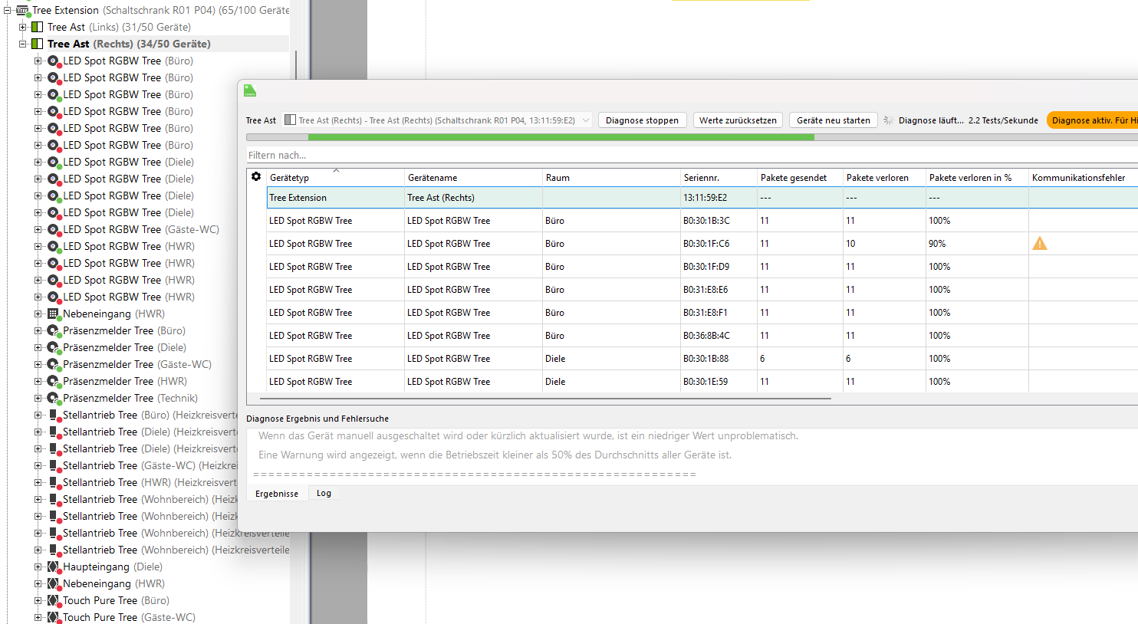Click serial 13:11:59:E2 in the table
Screen dimensions: 1138x624
(x=705, y=198)
